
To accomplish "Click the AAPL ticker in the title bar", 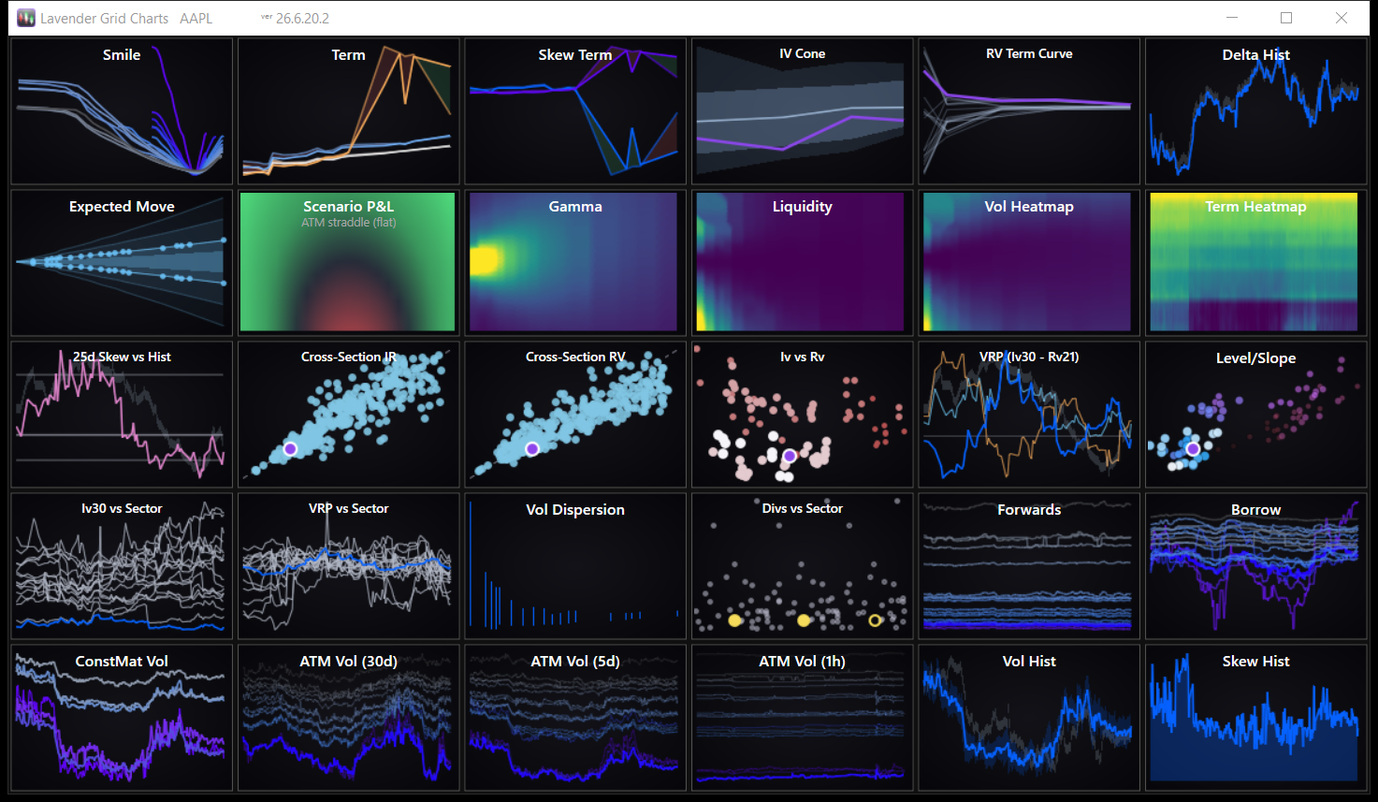I will point(196,19).
